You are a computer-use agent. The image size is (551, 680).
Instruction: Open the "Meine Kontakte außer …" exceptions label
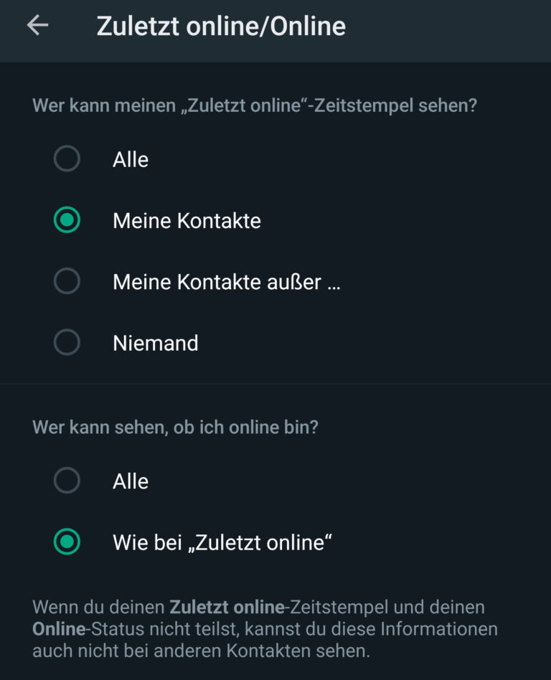[226, 282]
